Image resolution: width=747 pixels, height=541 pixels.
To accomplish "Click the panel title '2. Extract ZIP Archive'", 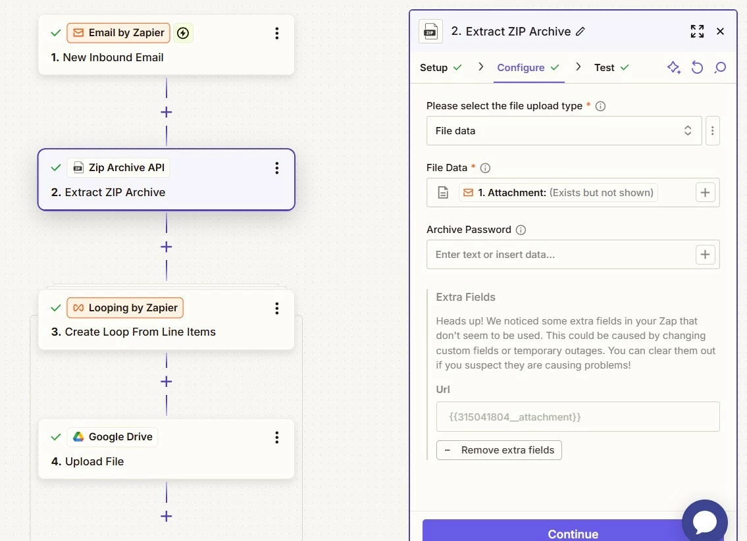I will tap(511, 32).
